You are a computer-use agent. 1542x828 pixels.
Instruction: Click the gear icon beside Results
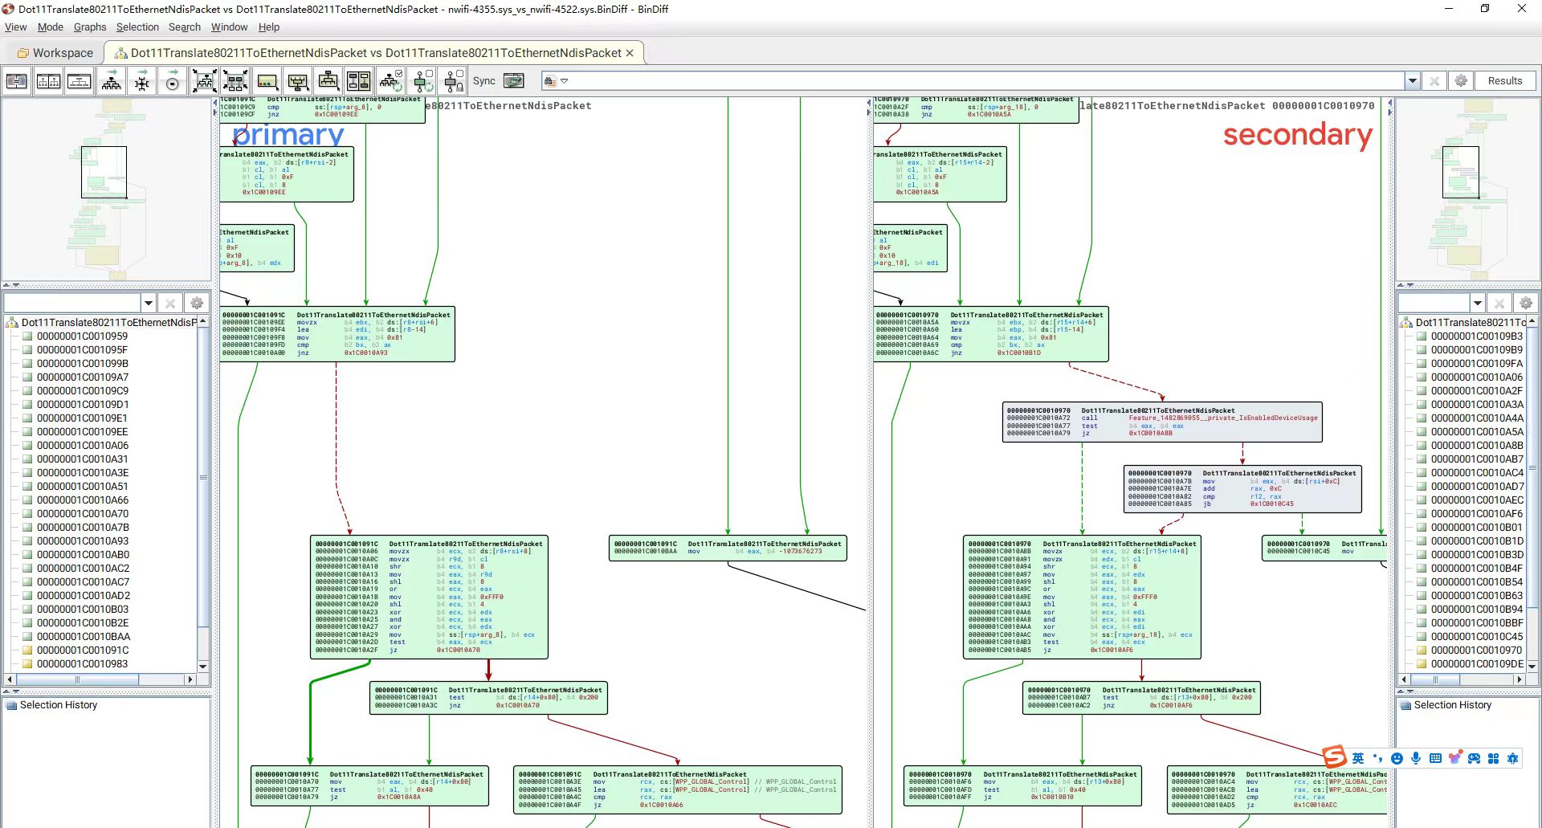pos(1461,81)
